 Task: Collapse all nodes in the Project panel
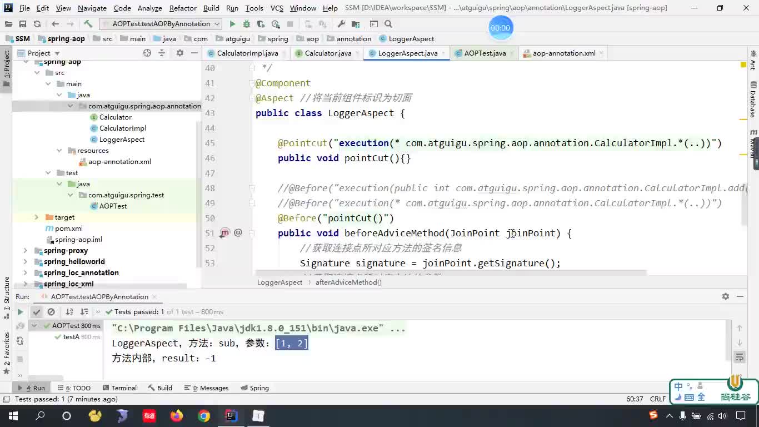pyautogui.click(x=162, y=53)
